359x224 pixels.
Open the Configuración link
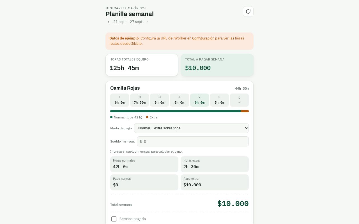[203, 38]
